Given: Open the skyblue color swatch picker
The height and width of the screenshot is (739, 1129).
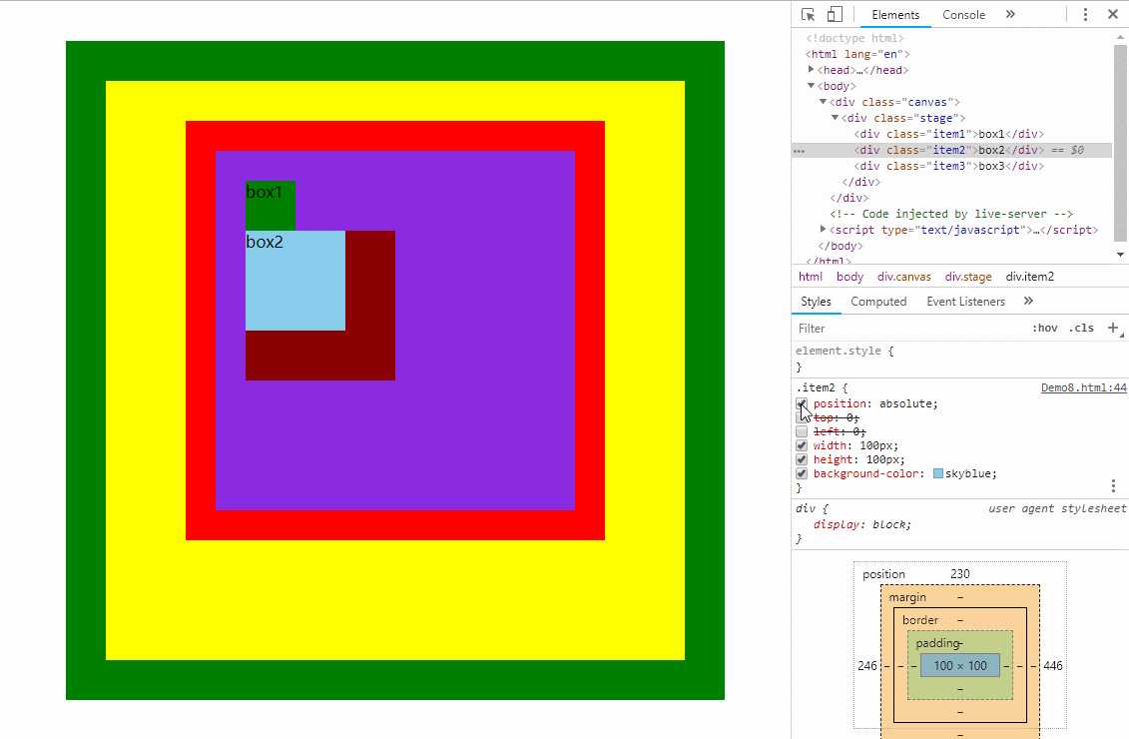Looking at the screenshot, I should click(938, 473).
